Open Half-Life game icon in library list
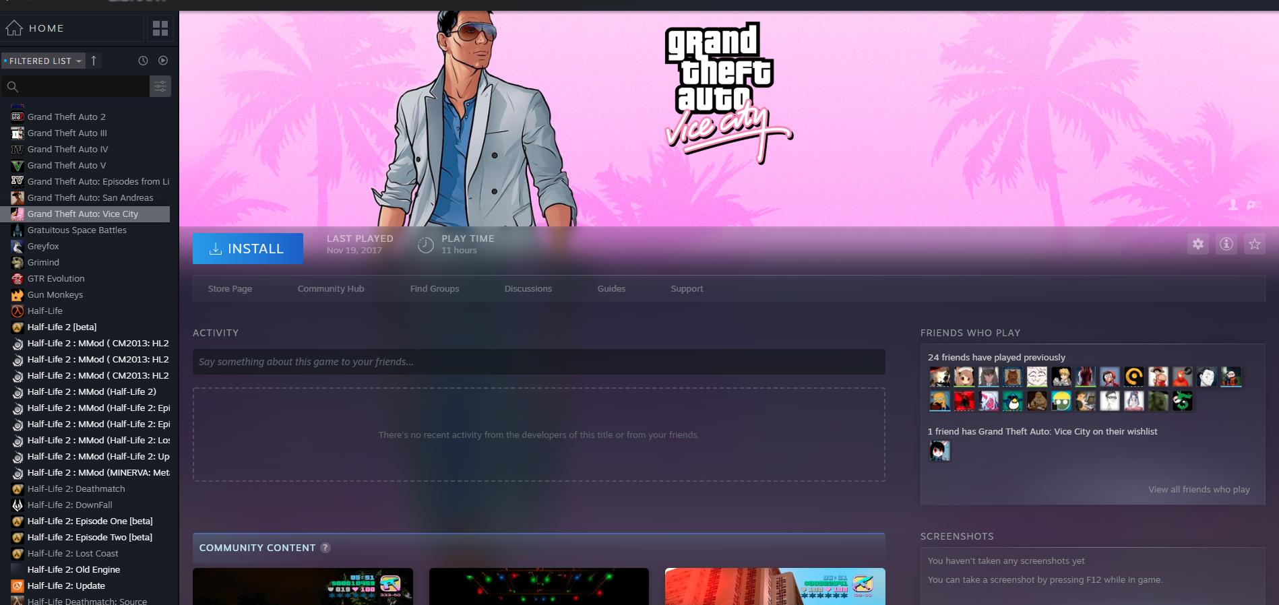Viewport: 1279px width, 605px height. pos(18,311)
